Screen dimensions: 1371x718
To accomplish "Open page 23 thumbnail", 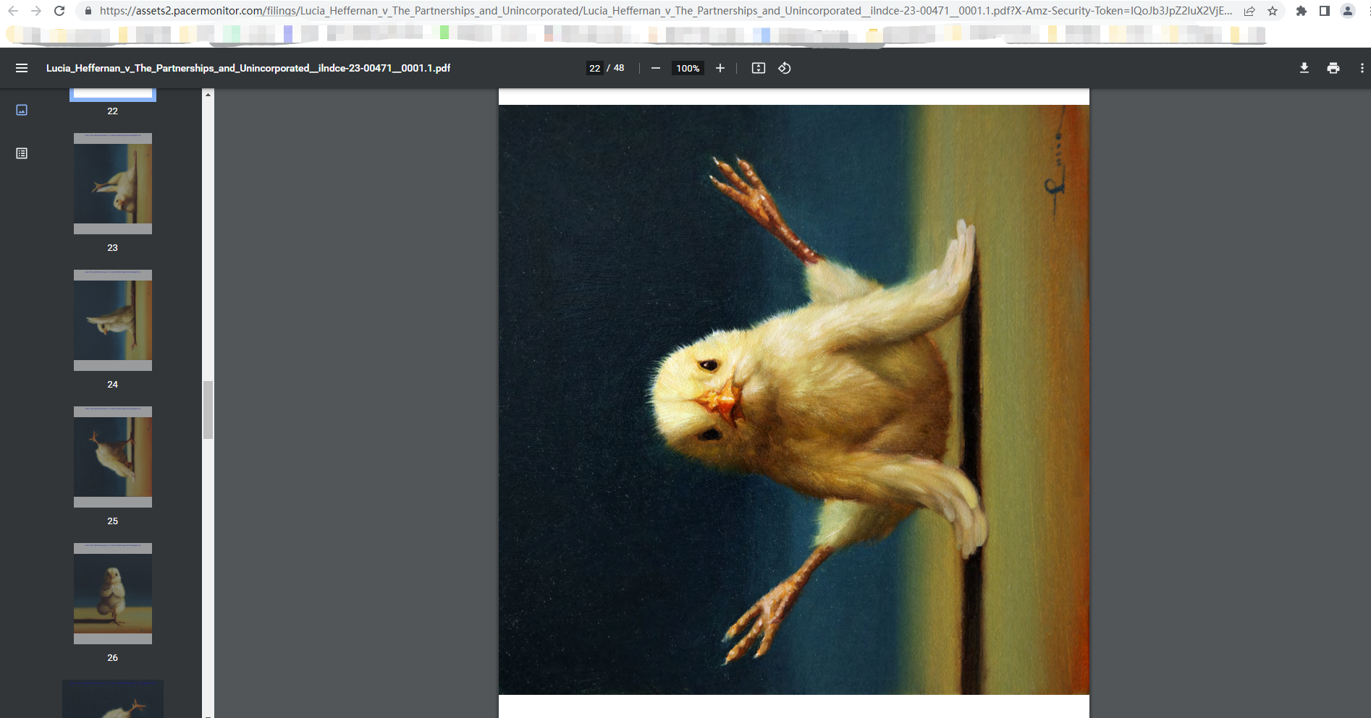I will 113,184.
